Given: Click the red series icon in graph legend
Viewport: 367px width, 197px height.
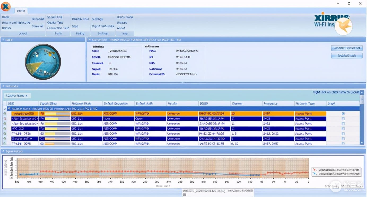Looking at the screenshot, I should pyautogui.click(x=315, y=170).
